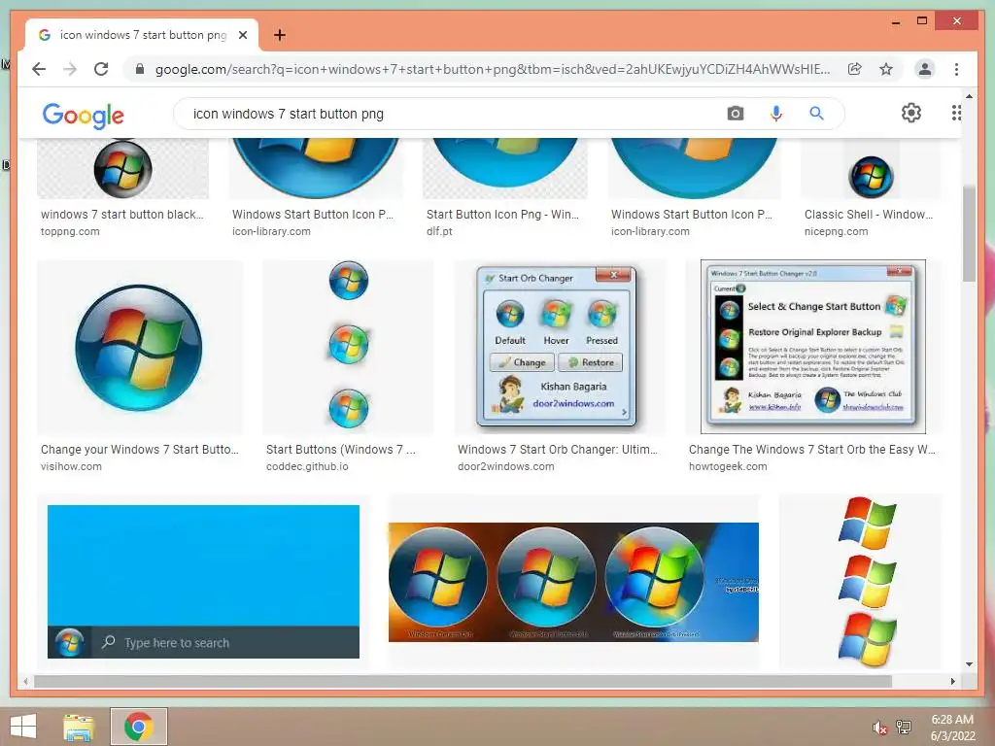Click 'Start Buttons (Windows 7 ...' caption
This screenshot has height=746, width=995.
341,449
